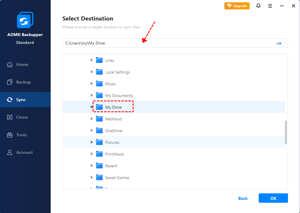Click the orange Upgrade button
This screenshot has width=300, height=213.
coord(237,6)
